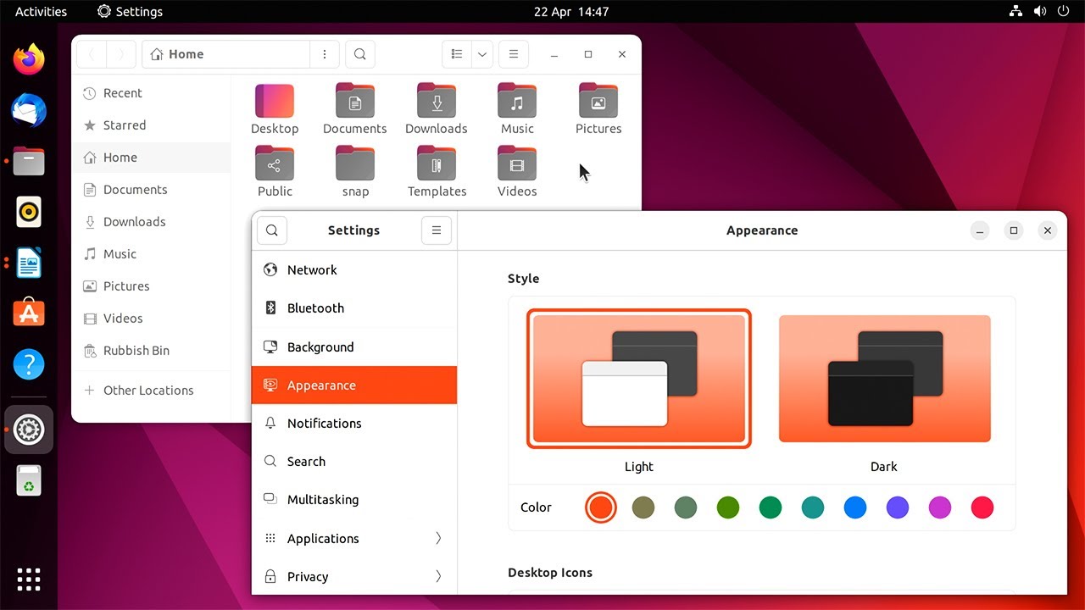Open Notifications settings
The image size is (1085, 610).
coord(324,423)
